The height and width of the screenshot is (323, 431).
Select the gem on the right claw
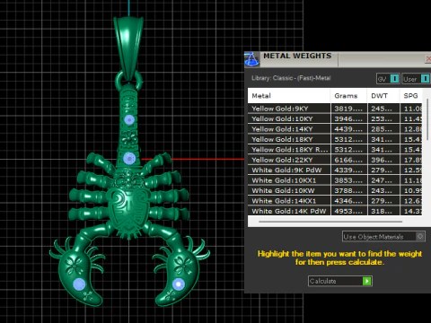point(179,284)
